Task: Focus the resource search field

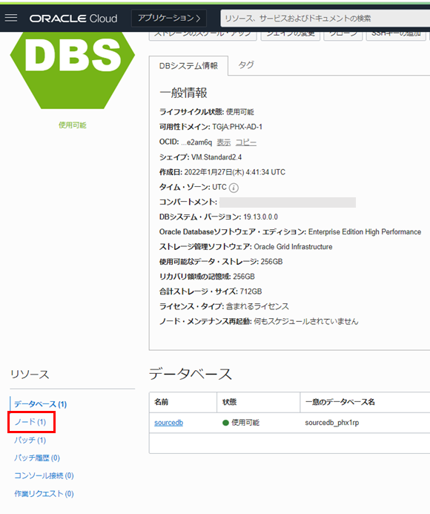Action: tap(325, 19)
